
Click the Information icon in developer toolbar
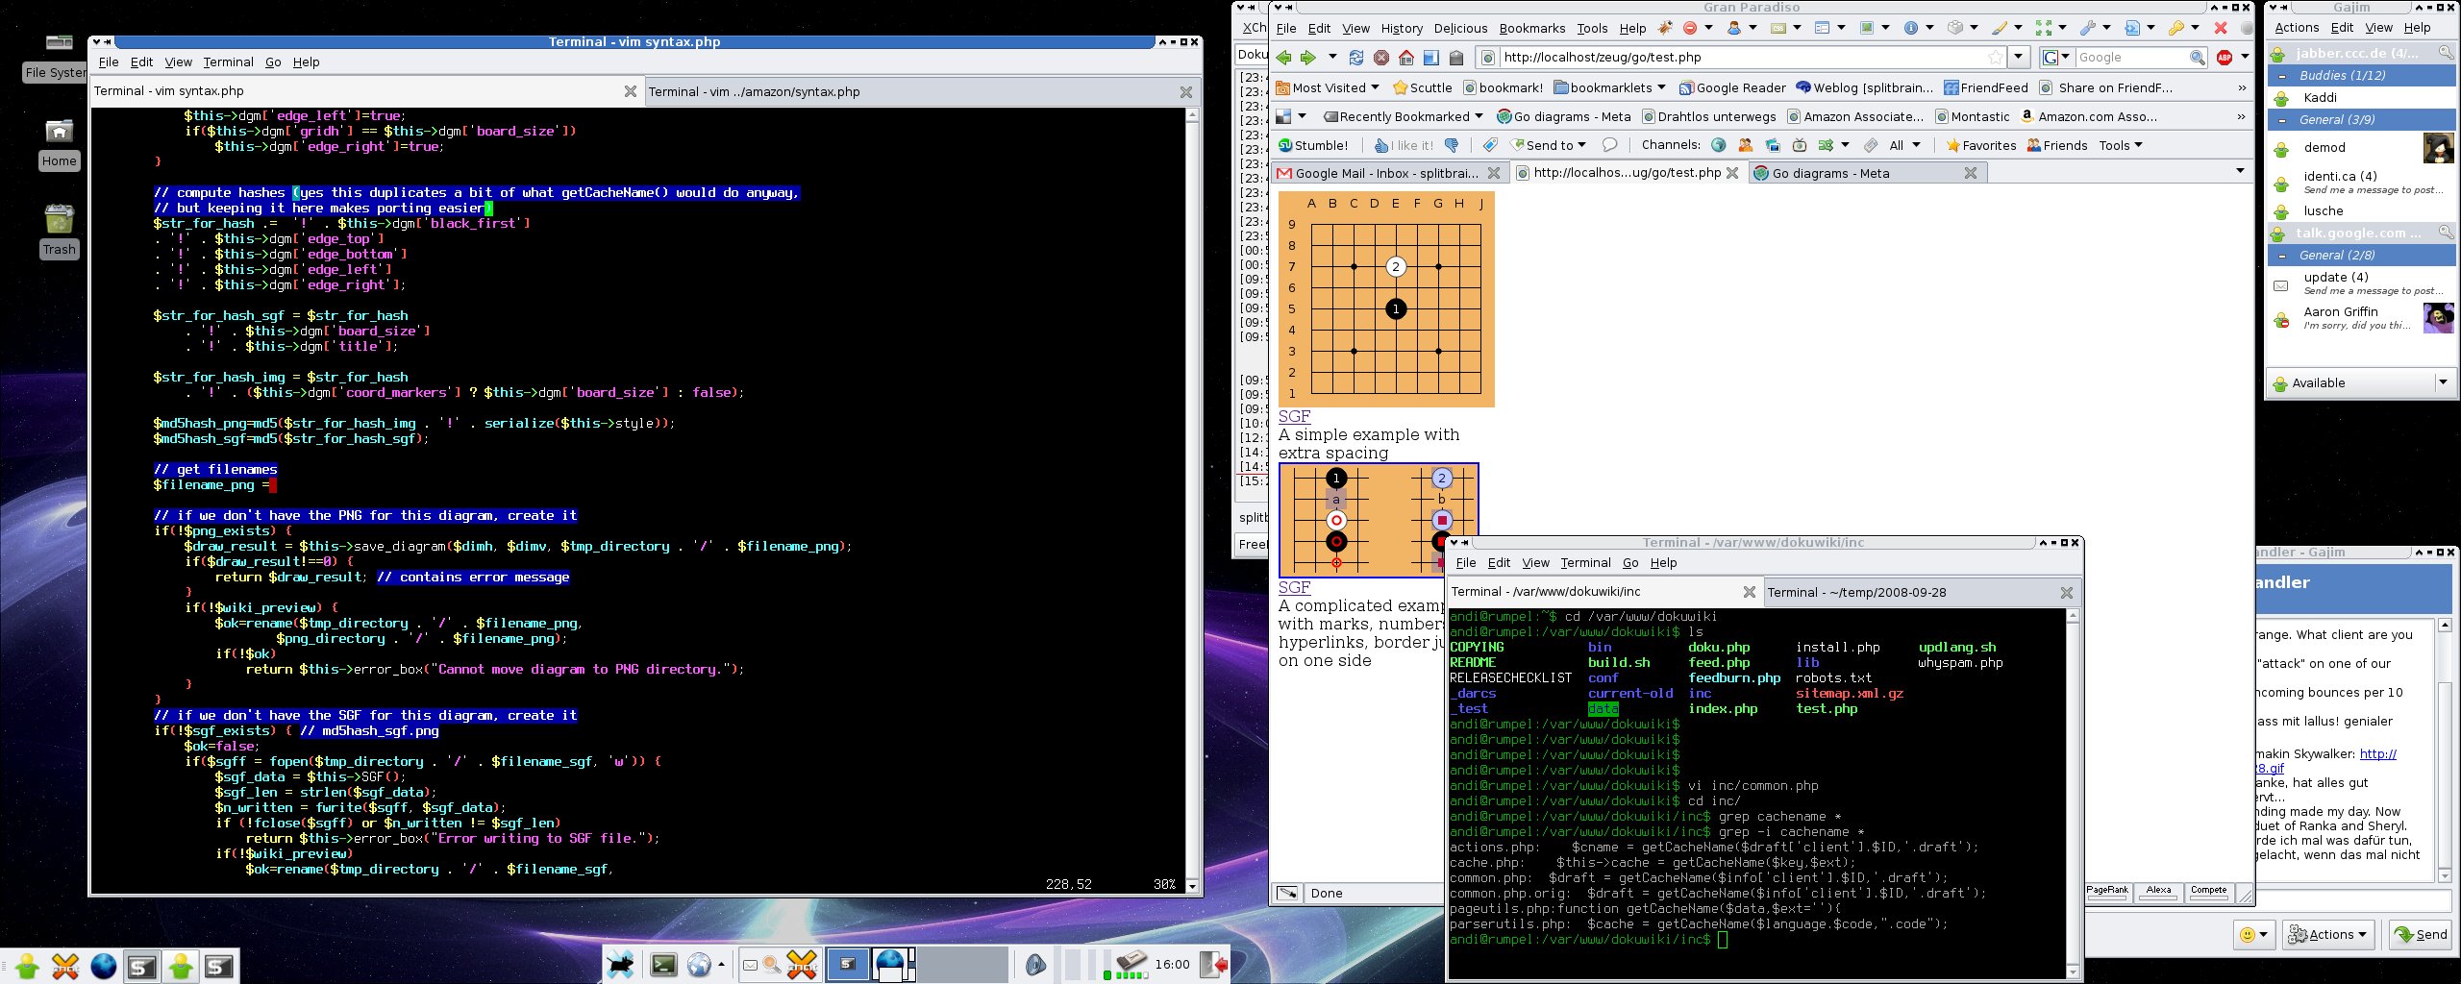point(1911,28)
